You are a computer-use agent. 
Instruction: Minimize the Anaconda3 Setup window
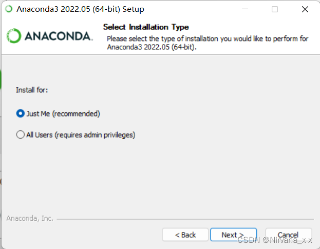pos(246,9)
